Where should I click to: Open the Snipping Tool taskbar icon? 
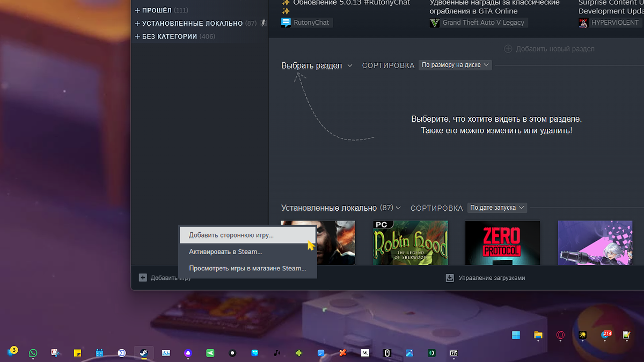click(x=55, y=353)
